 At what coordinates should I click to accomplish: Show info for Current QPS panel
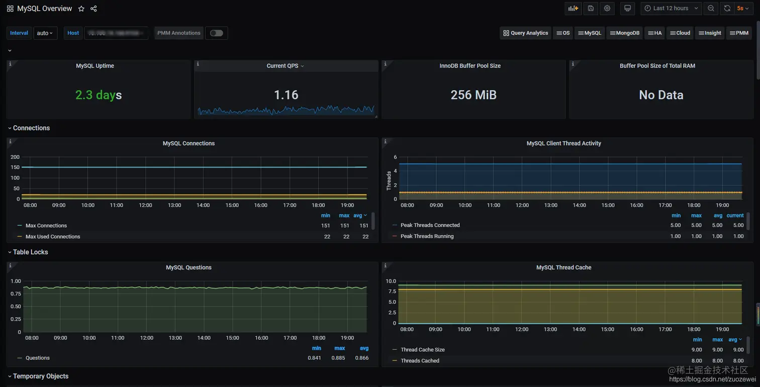198,64
